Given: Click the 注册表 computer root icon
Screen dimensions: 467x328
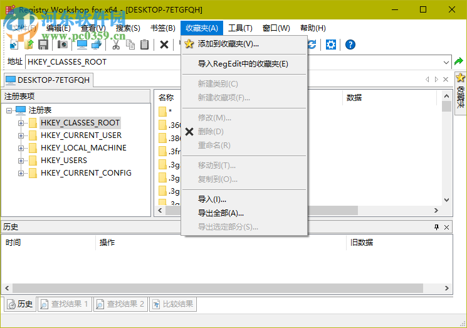Looking at the screenshot, I should [21, 110].
